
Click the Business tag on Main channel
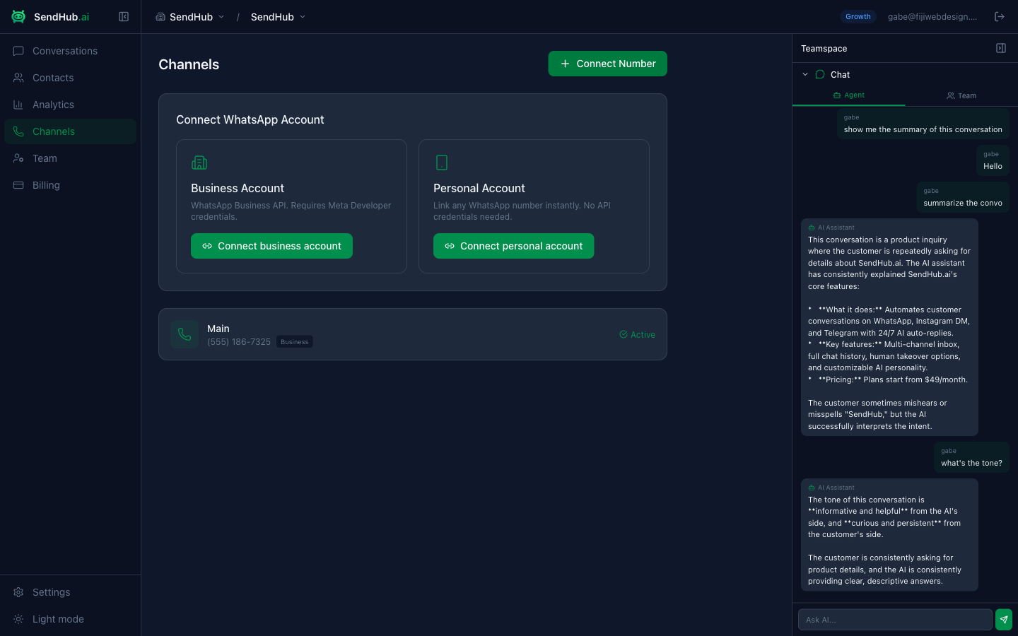click(294, 342)
